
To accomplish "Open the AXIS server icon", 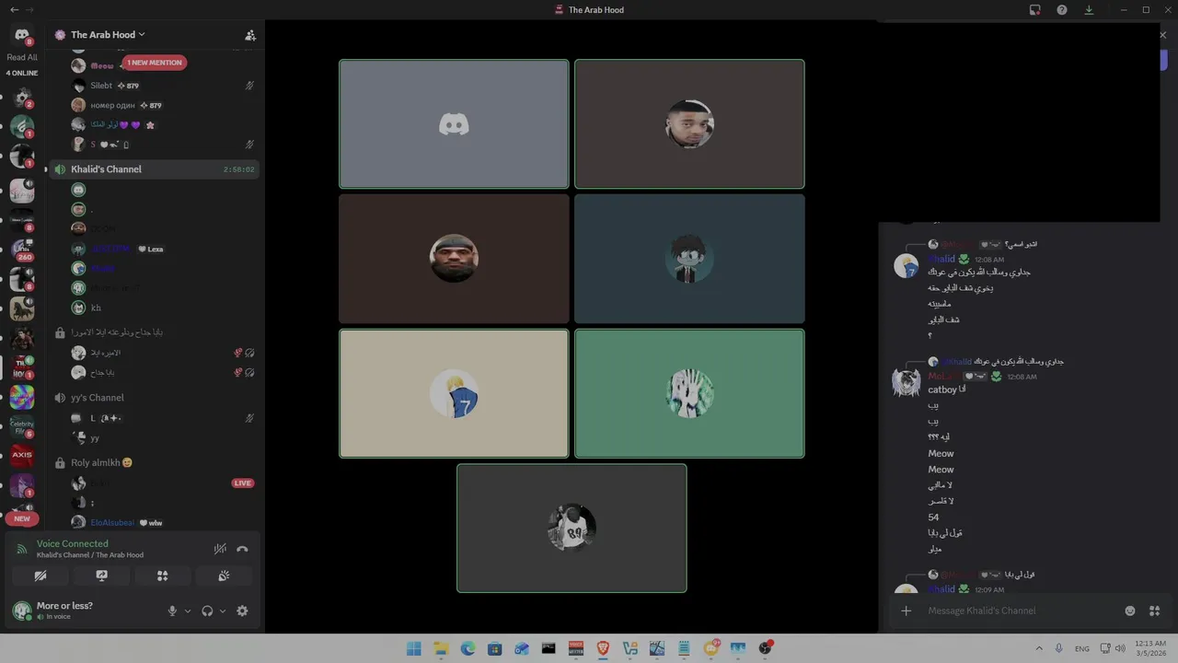I will pos(22,455).
